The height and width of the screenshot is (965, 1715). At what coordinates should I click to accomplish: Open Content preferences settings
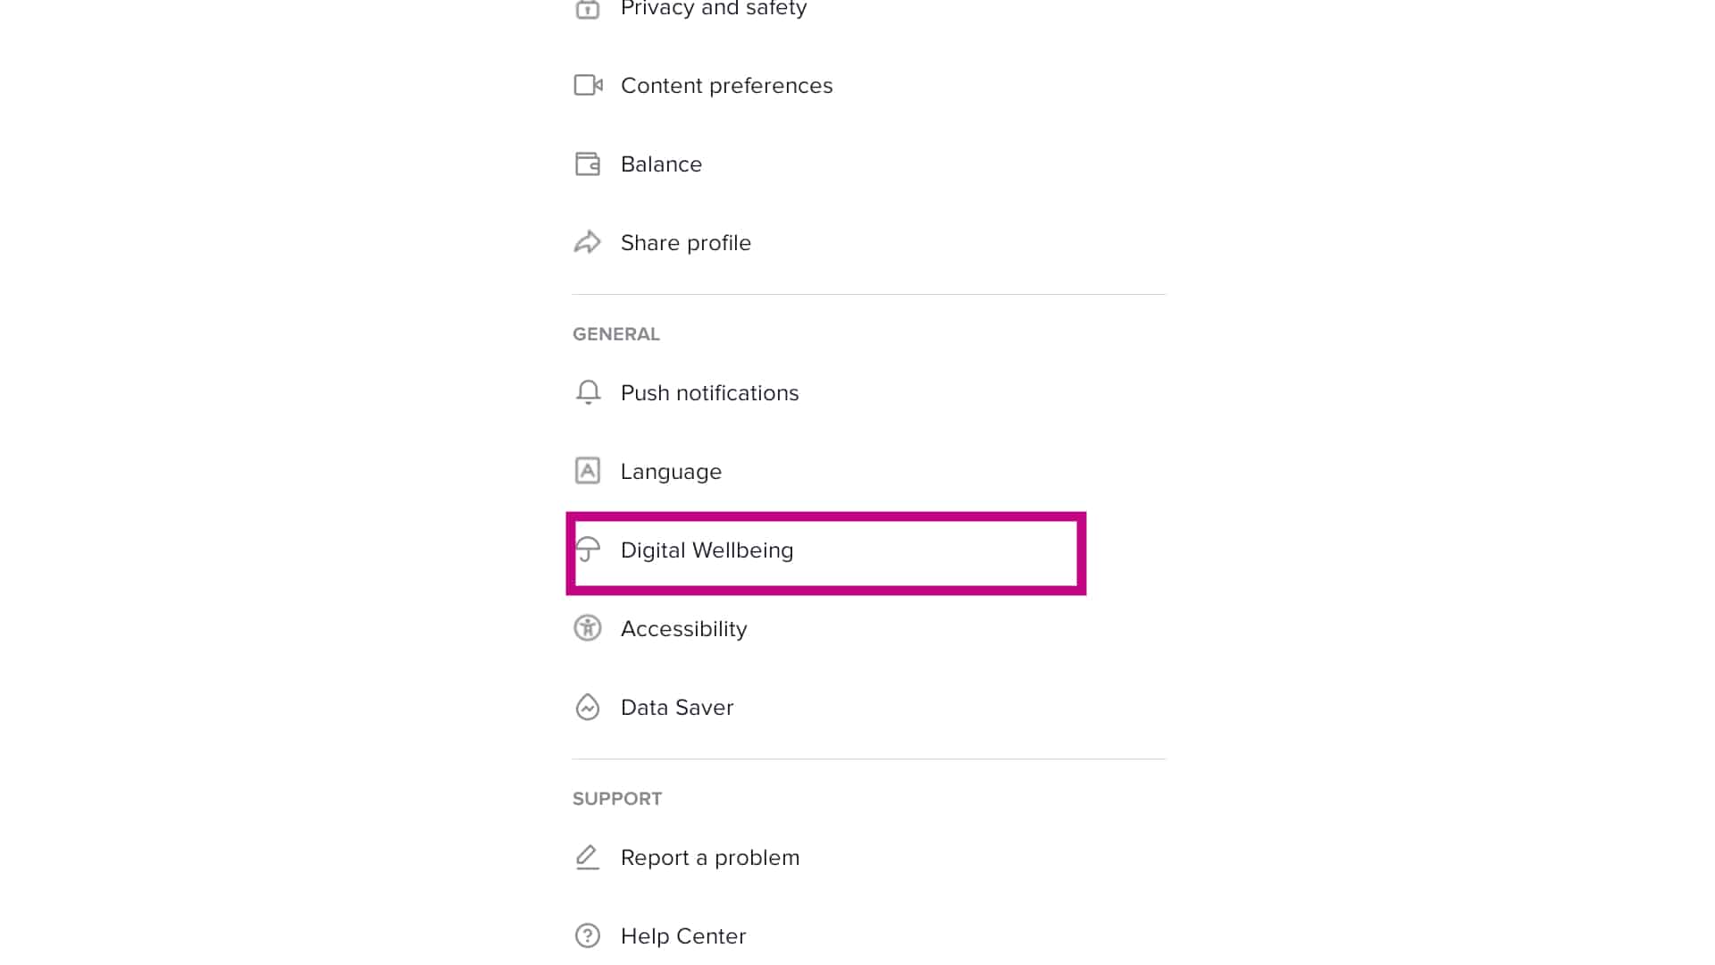[727, 85]
